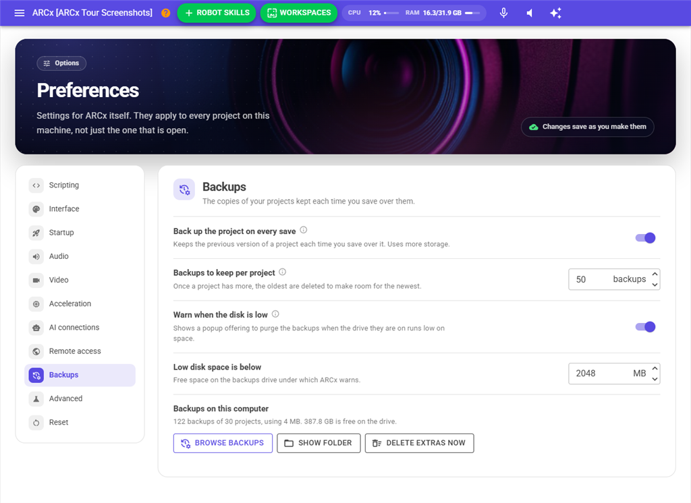Toggle Back up the project on every save
This screenshot has height=503, width=691.
point(645,238)
